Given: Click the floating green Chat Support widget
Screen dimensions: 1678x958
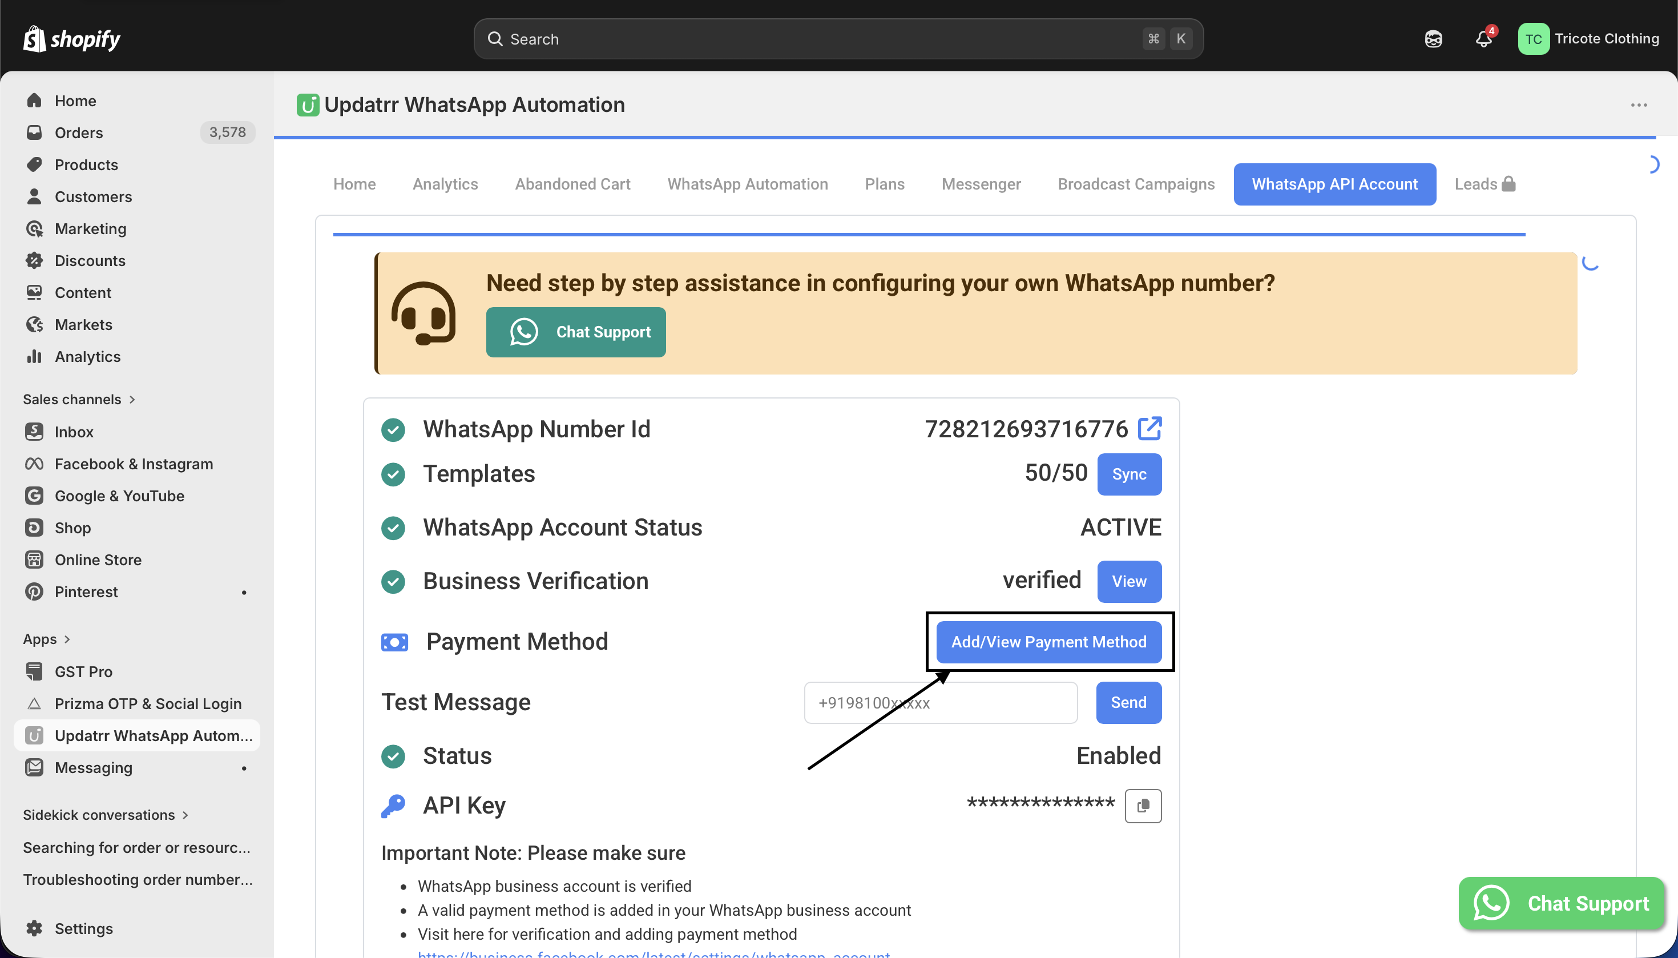Looking at the screenshot, I should [1562, 903].
